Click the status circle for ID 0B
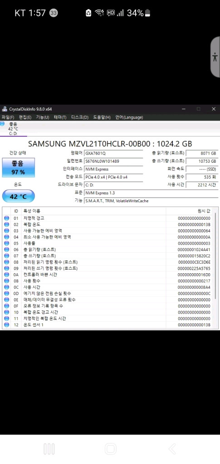 (6, 281)
